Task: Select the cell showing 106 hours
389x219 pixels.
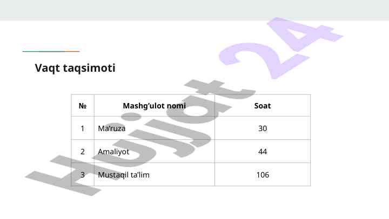Action: (x=263, y=174)
